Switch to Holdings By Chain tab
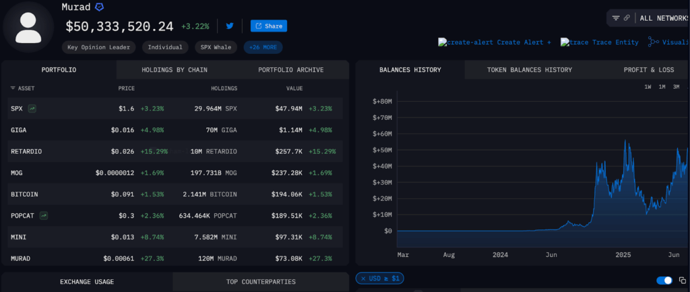Screen dimensions: 690x292 click(x=175, y=69)
